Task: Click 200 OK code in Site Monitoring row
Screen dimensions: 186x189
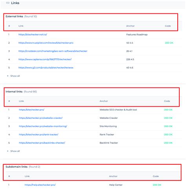Action: [x=168, y=126]
